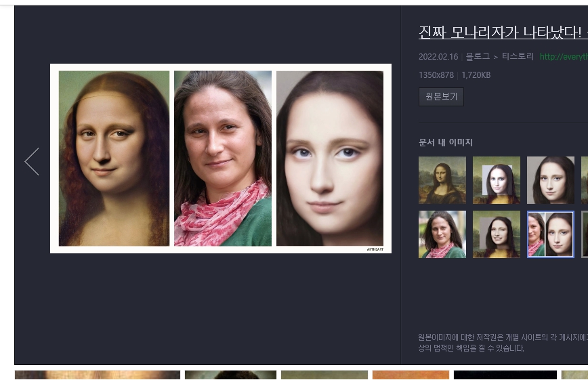
Task: Click the 1350x878 dimensions text
Action: click(x=436, y=75)
